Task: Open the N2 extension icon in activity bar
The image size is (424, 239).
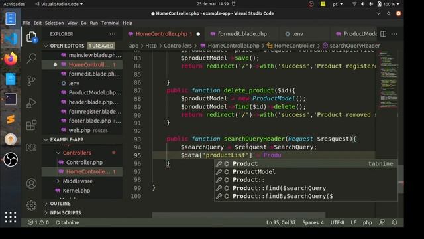Action: point(31,147)
